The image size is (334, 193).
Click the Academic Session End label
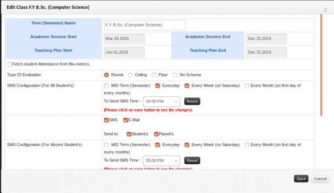[208, 37]
